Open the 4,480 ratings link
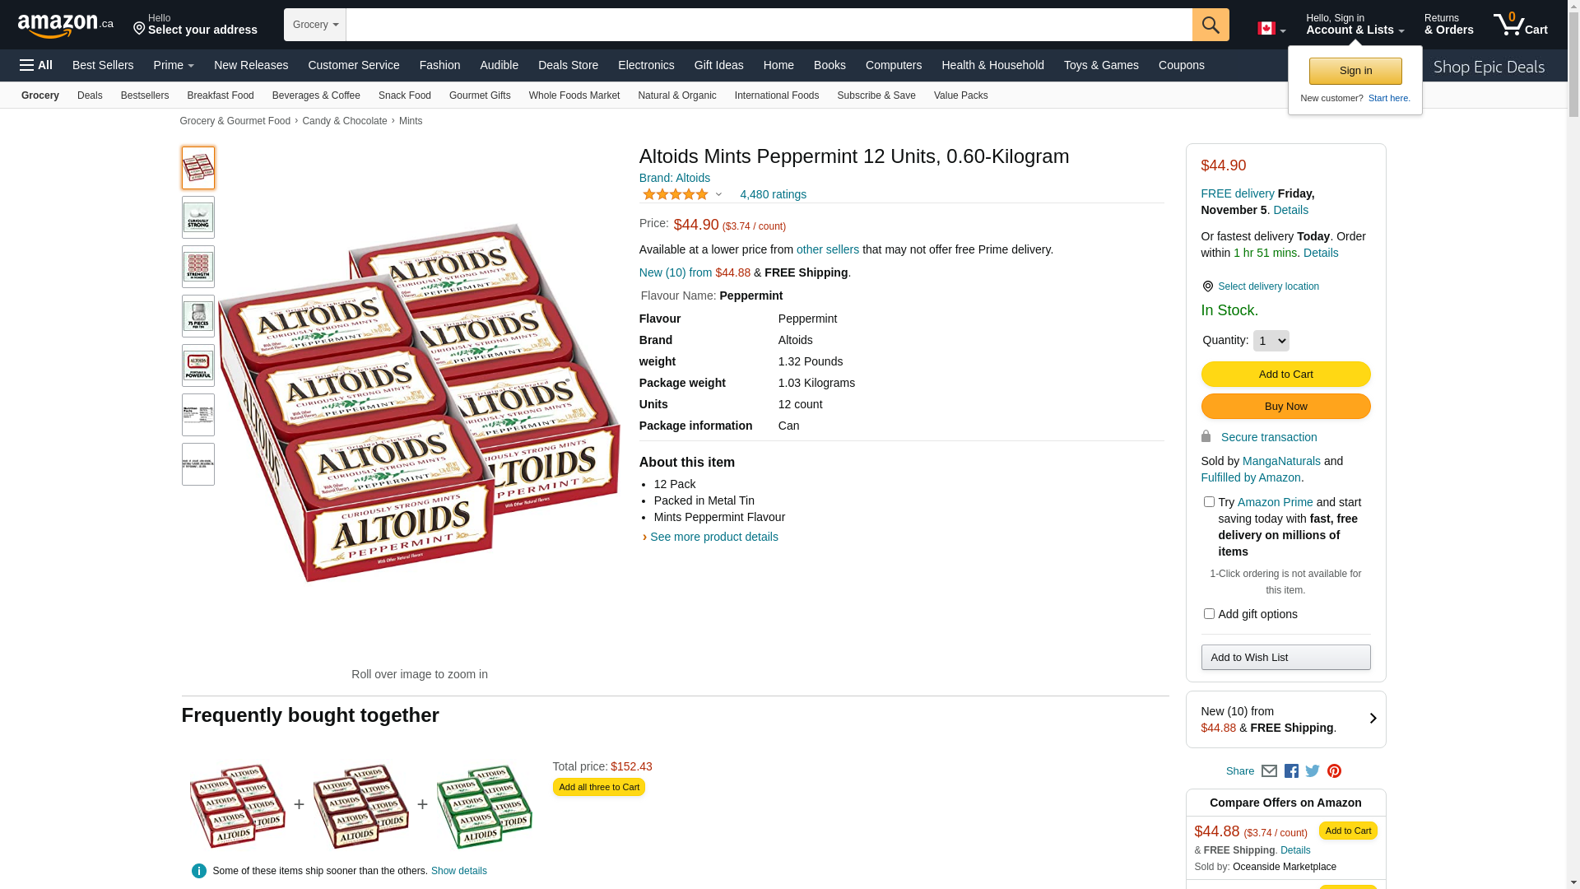 point(773,194)
